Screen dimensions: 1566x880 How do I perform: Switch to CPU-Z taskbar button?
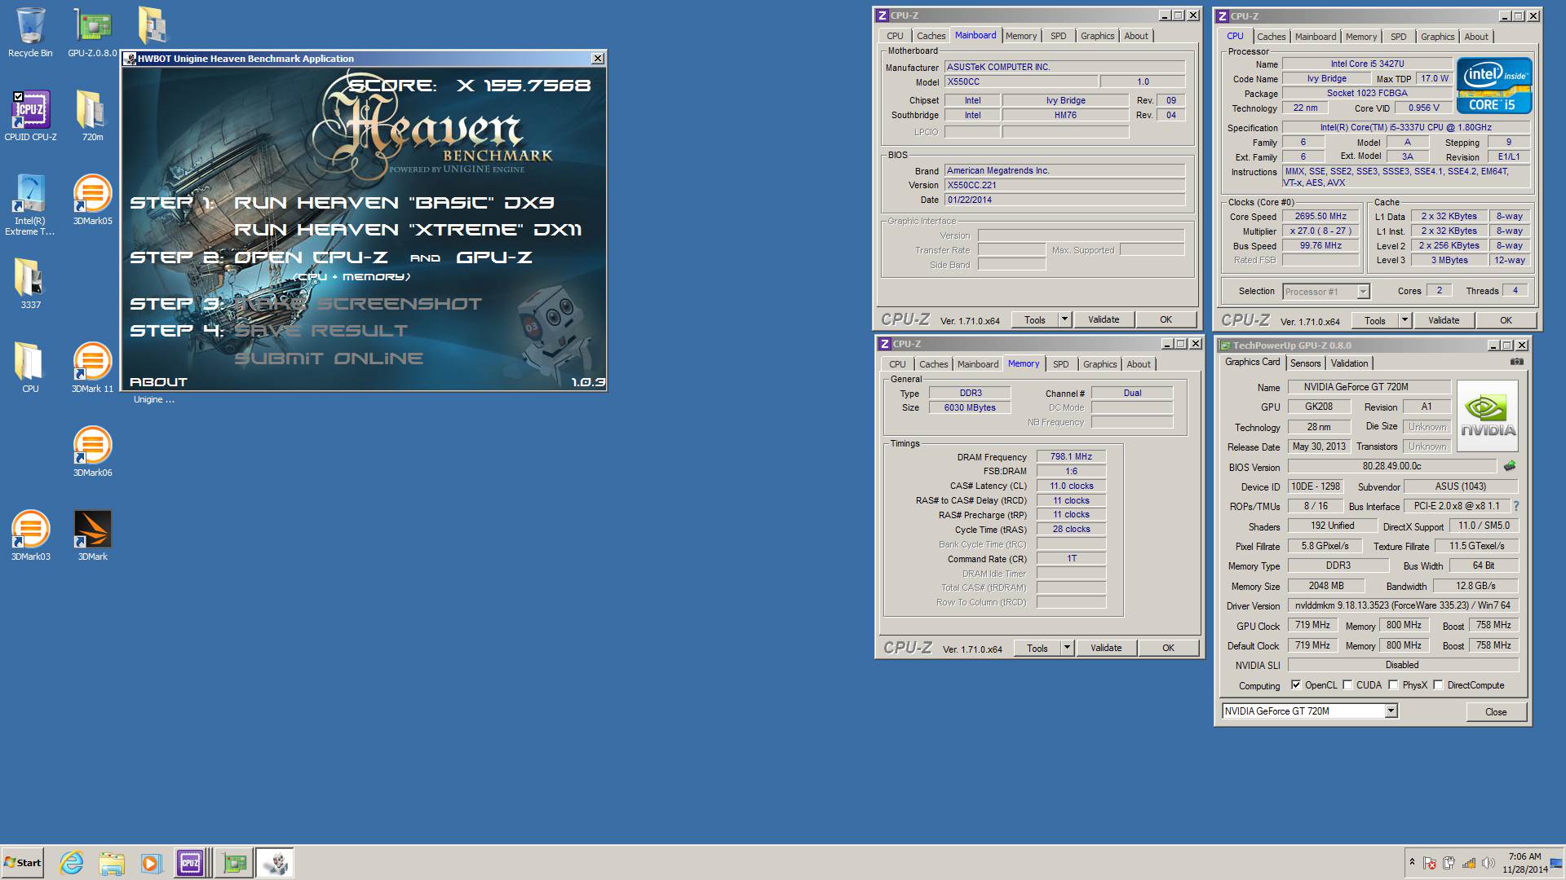[x=190, y=863]
